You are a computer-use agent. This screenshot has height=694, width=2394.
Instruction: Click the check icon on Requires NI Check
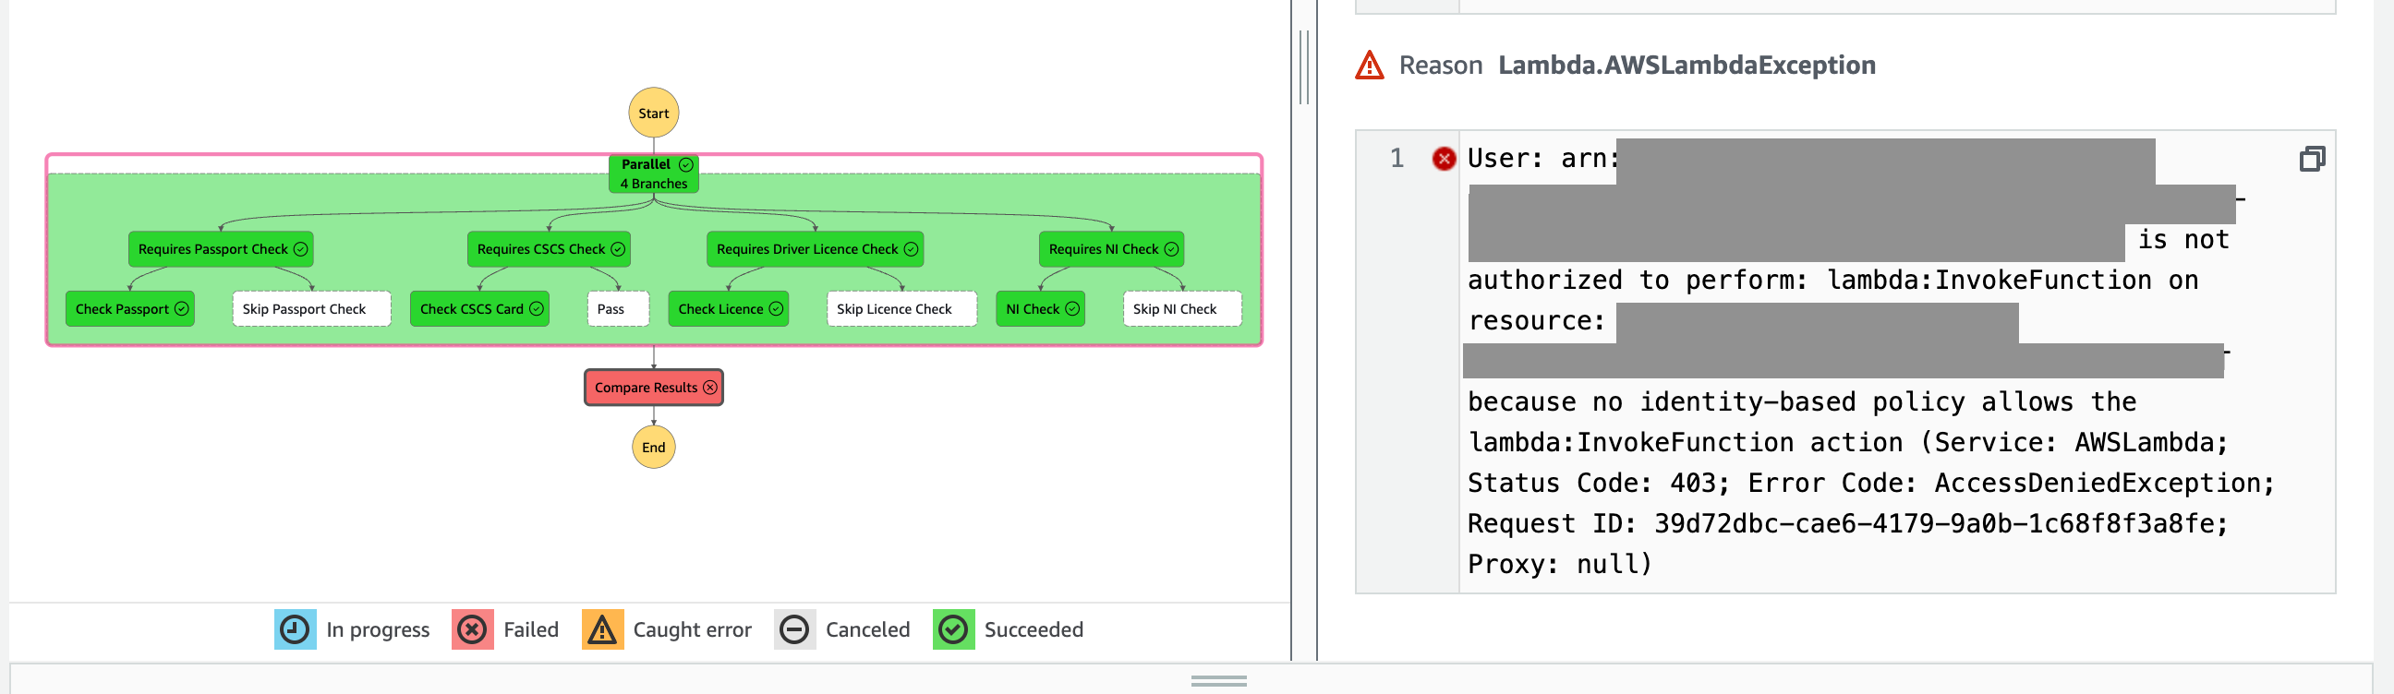pos(1172,249)
